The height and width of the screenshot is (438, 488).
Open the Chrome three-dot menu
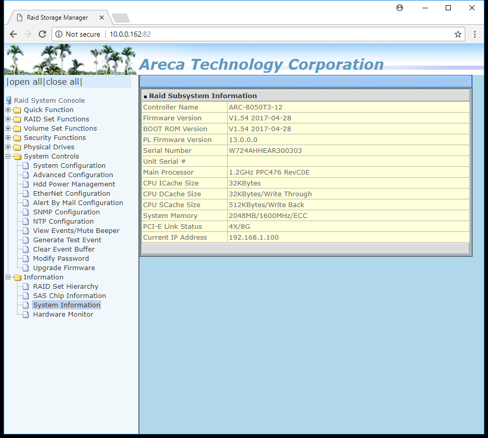[475, 34]
